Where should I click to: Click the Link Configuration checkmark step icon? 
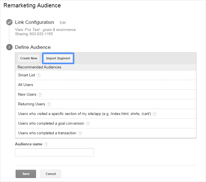point(9,22)
